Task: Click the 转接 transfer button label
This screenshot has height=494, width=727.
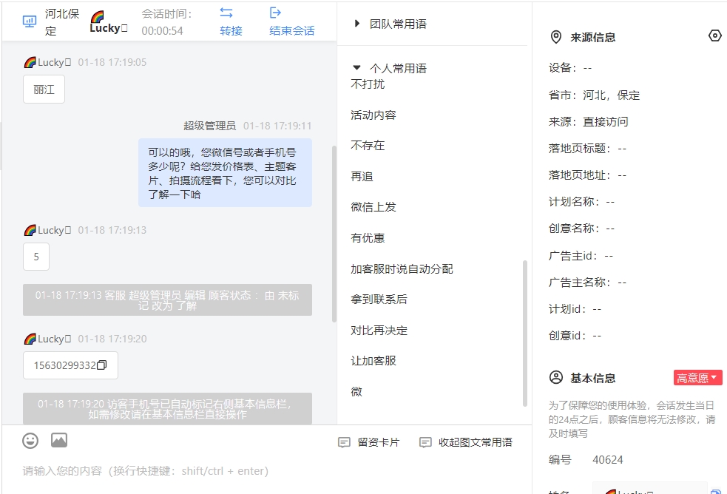Action: 231,31
